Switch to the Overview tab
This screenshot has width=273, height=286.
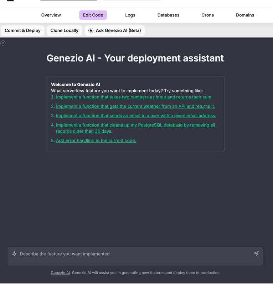(51, 15)
